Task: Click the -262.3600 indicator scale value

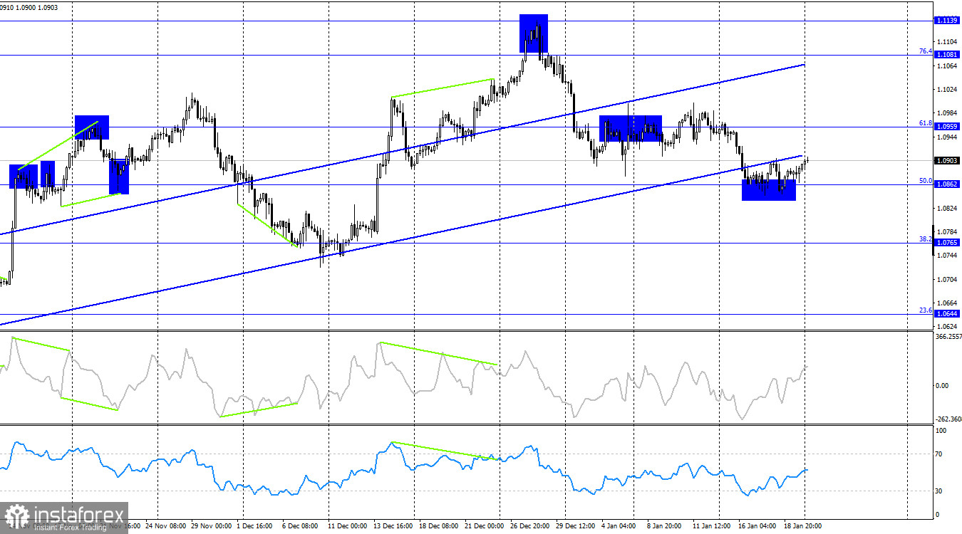Action: pyautogui.click(x=948, y=419)
